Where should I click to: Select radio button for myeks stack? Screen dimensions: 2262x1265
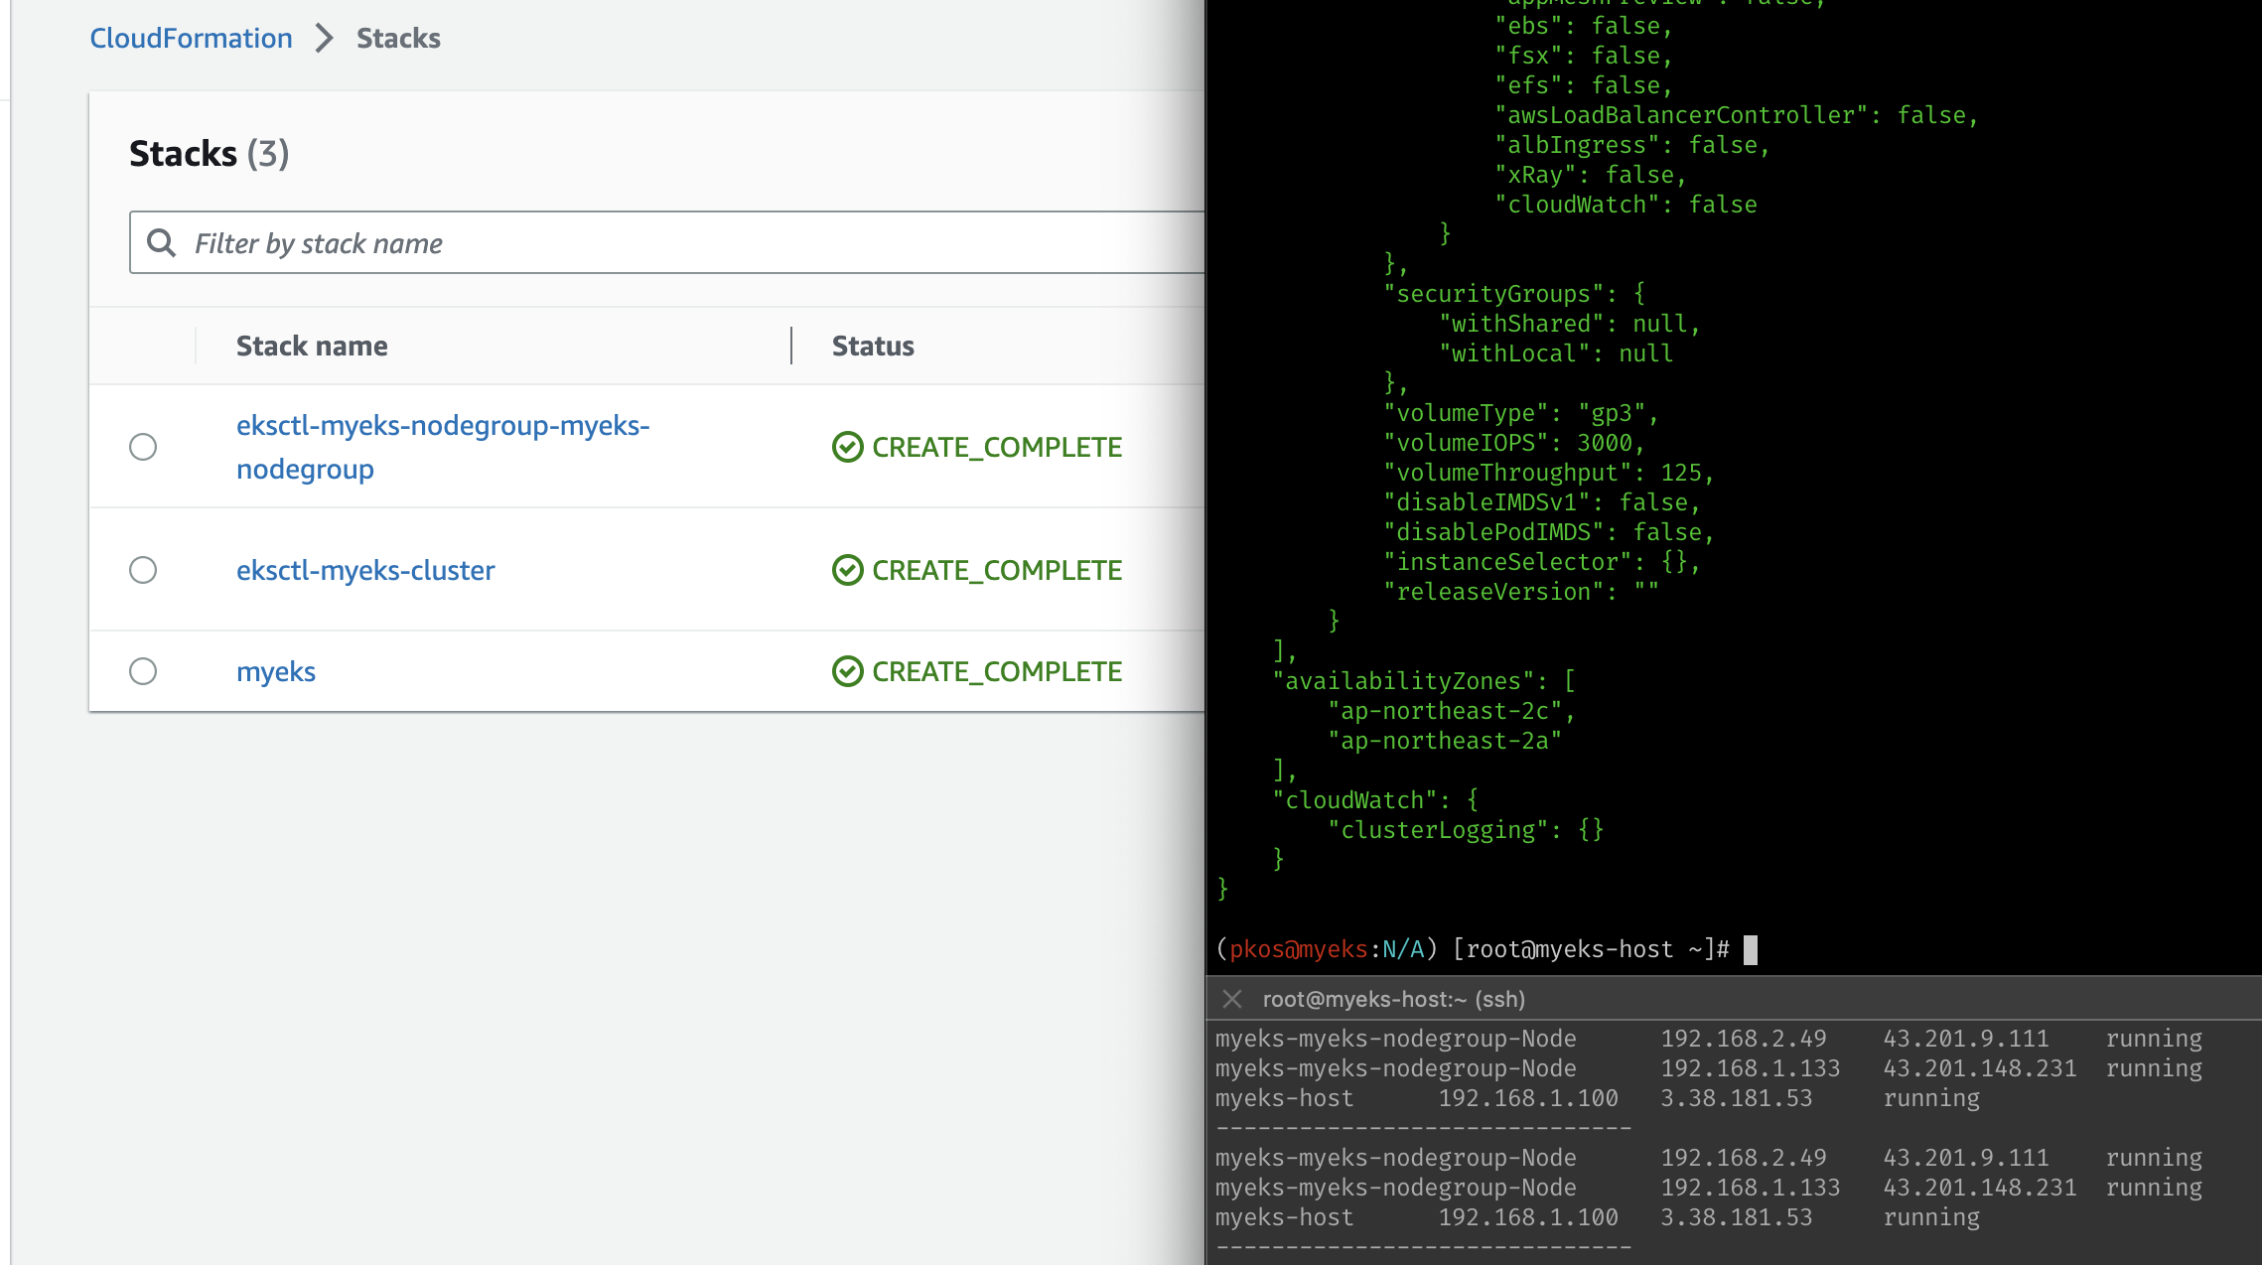pos(143,671)
